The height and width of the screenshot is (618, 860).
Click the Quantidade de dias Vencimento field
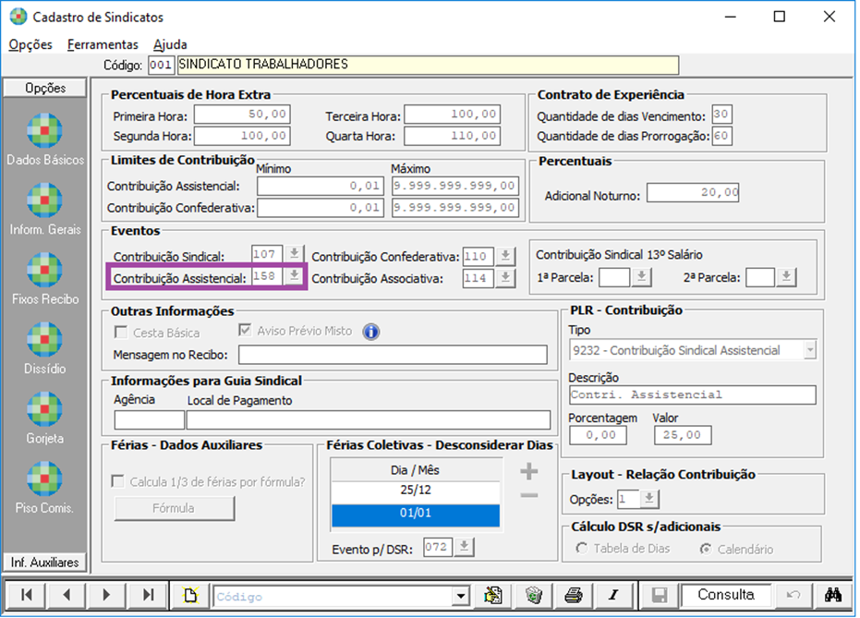721,114
